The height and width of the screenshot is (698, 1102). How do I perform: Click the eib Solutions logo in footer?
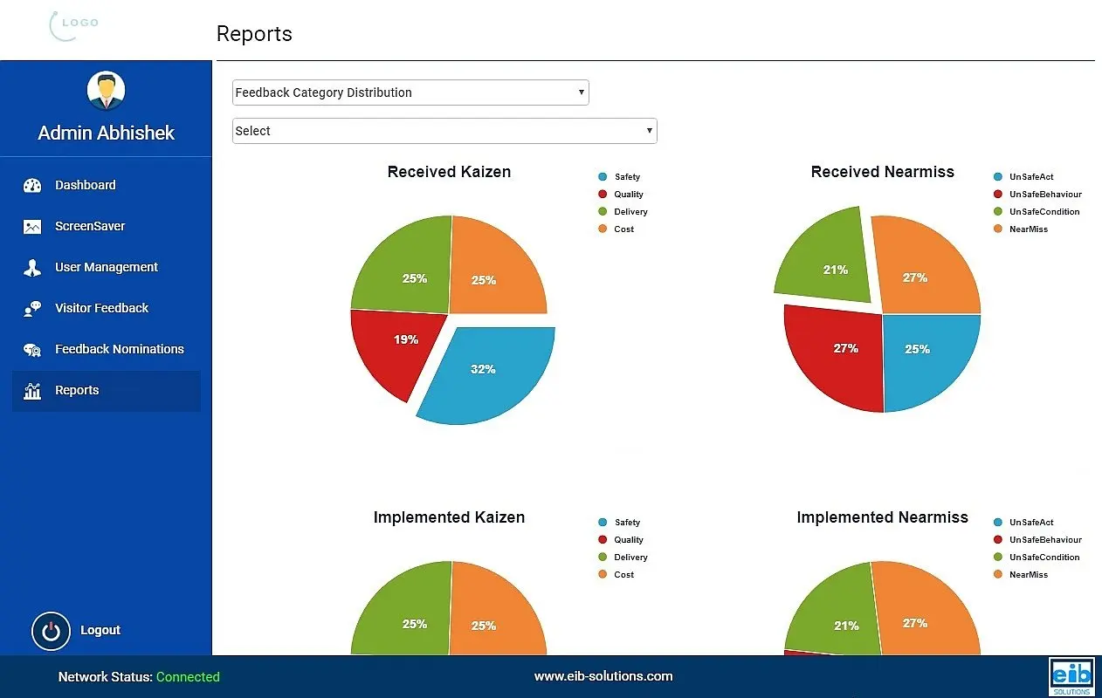[1071, 677]
